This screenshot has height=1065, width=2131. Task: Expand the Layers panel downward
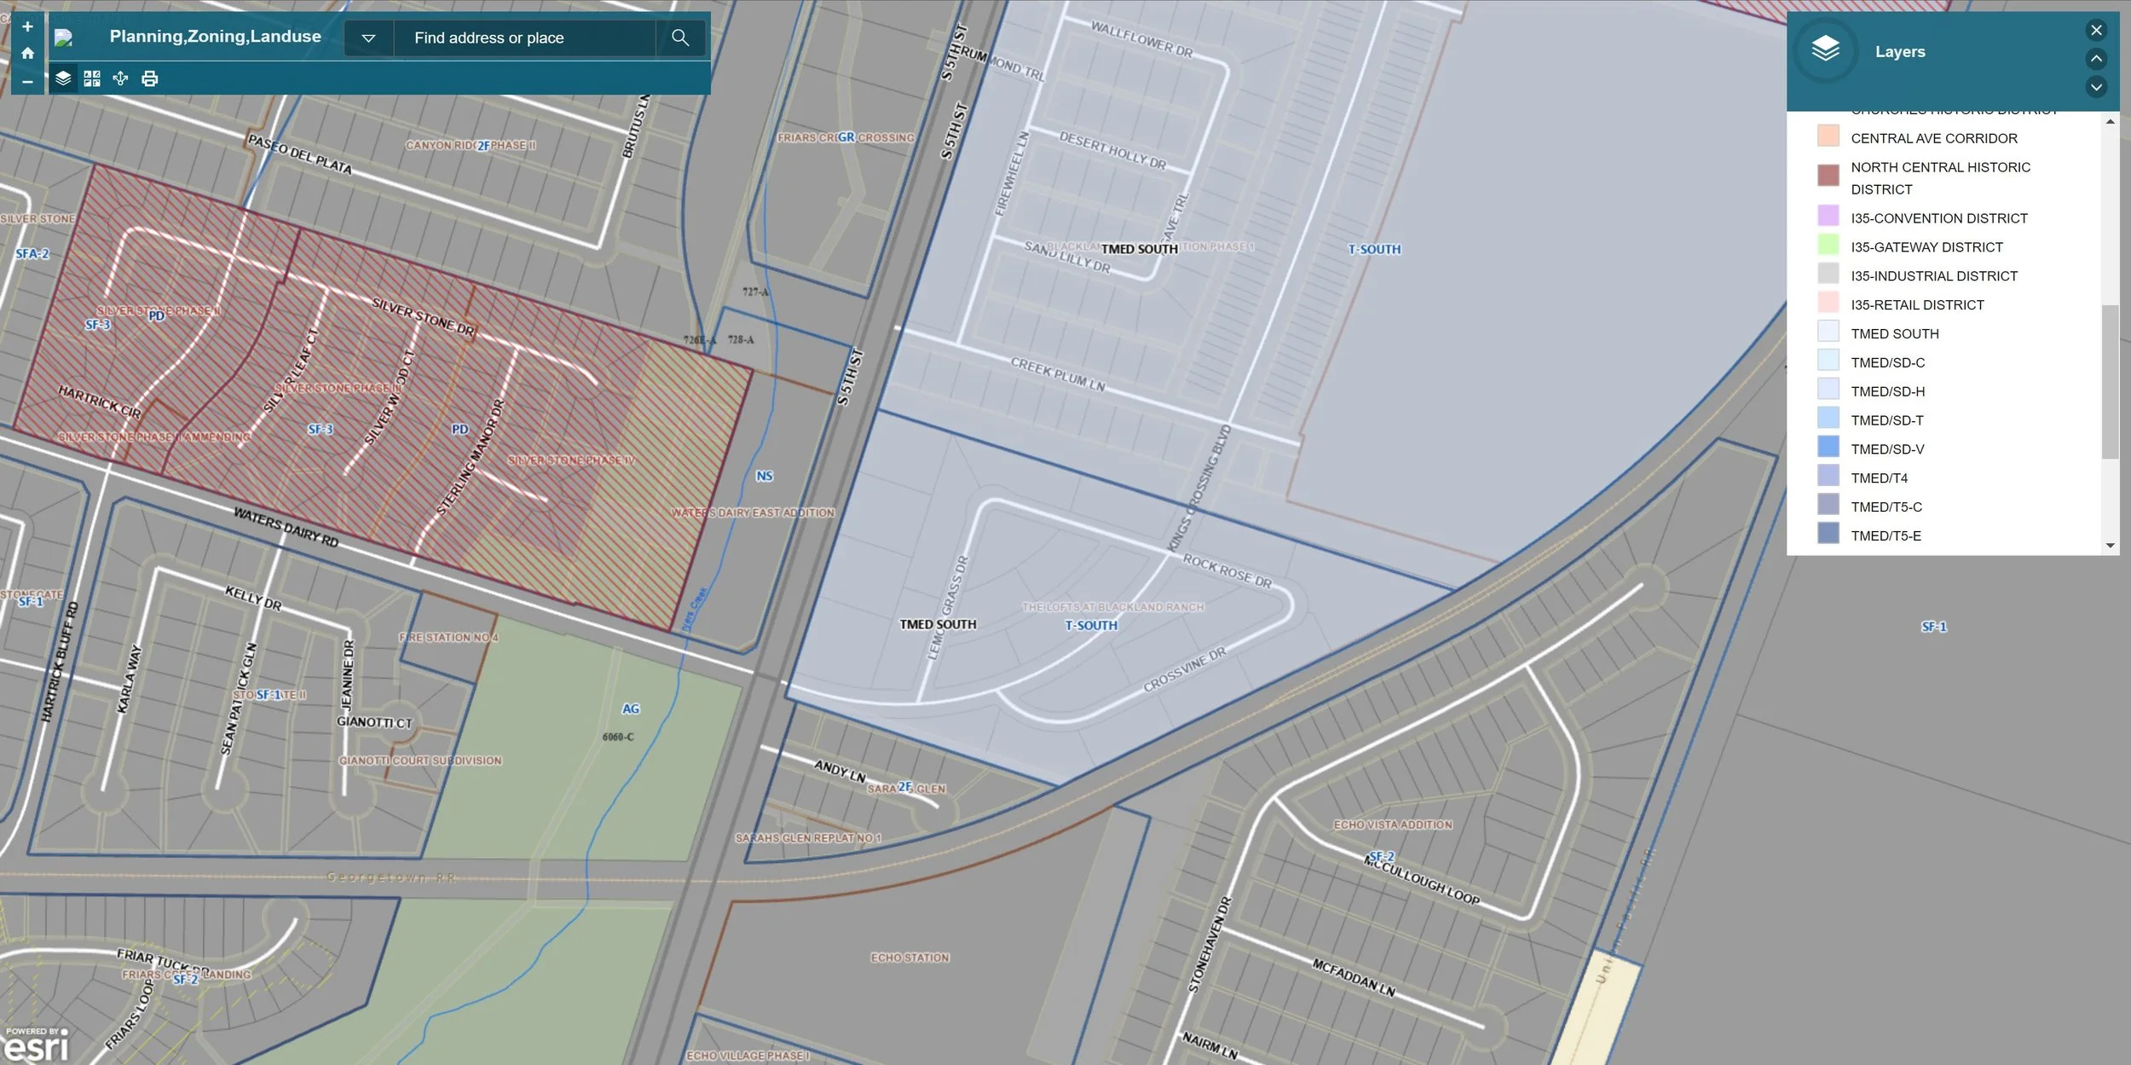[x=2096, y=87]
